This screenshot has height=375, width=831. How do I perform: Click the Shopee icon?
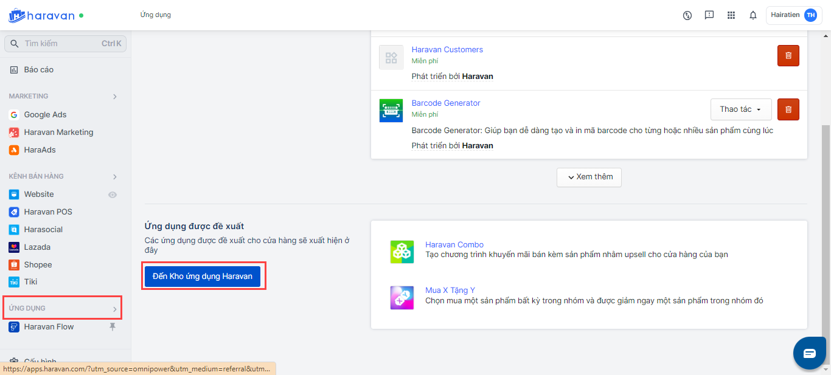click(x=14, y=265)
